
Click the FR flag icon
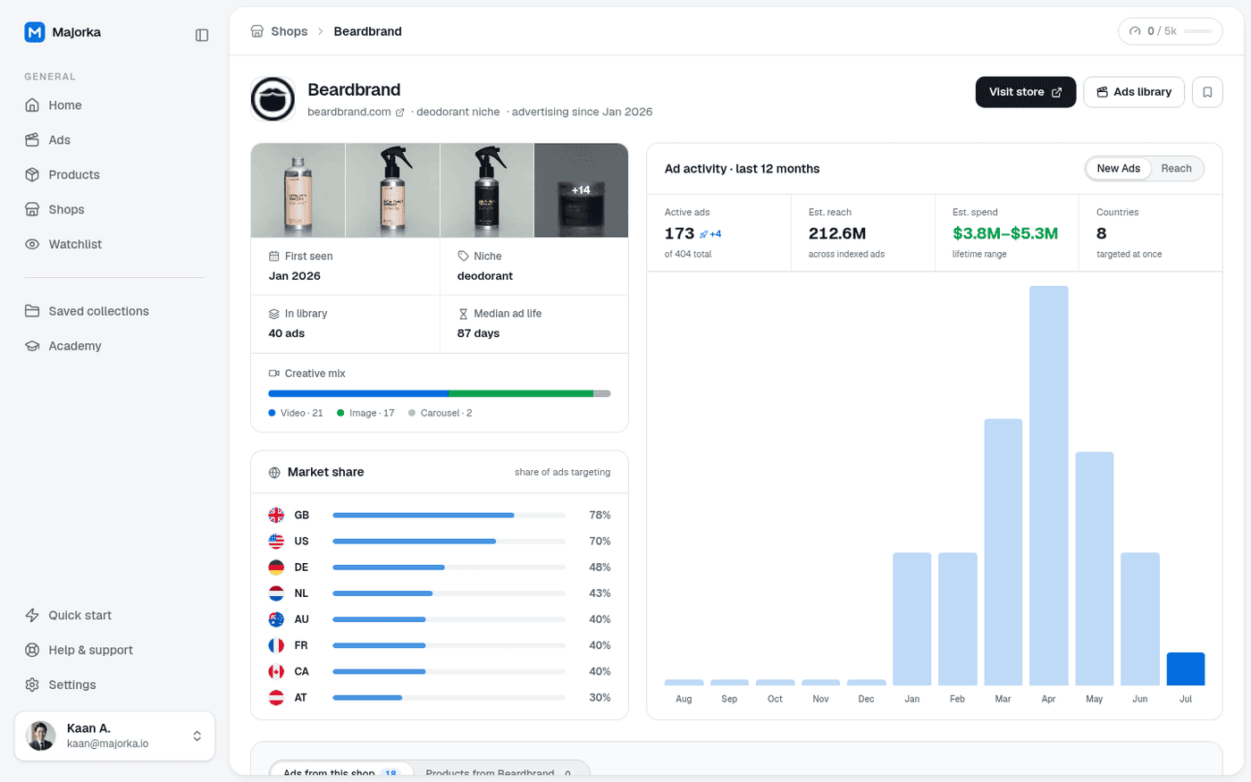click(x=276, y=644)
